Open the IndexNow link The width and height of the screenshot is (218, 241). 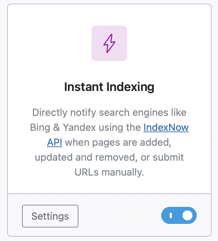(x=166, y=127)
